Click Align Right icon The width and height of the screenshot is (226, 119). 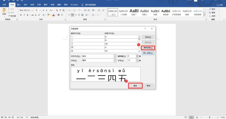(x=76, y=15)
